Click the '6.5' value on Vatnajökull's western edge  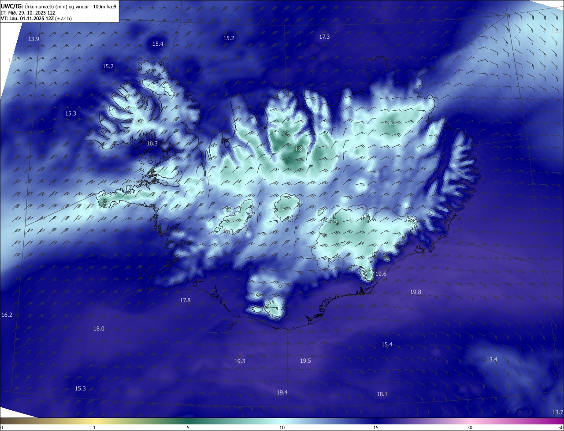(x=333, y=221)
